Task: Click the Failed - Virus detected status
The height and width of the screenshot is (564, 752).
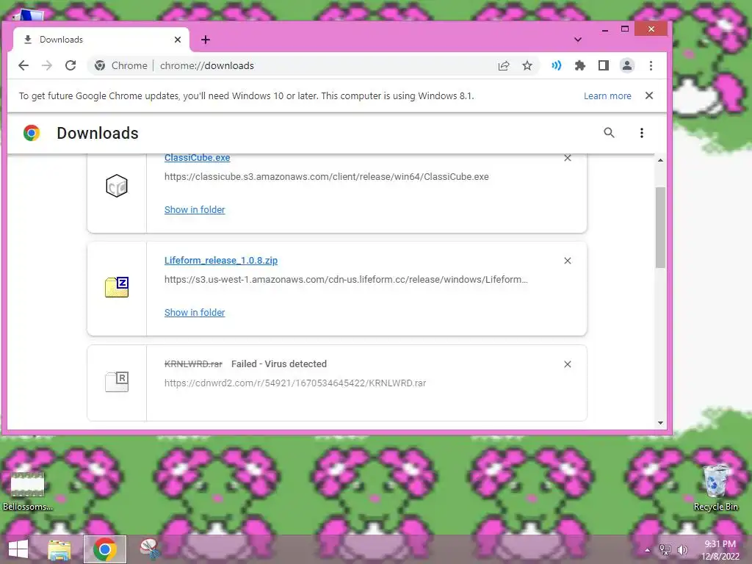Action: coord(278,364)
